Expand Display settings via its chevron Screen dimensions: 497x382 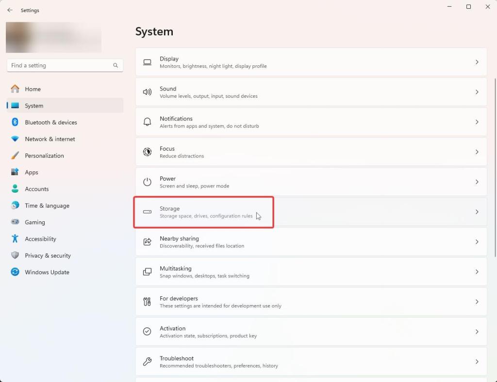coord(477,62)
